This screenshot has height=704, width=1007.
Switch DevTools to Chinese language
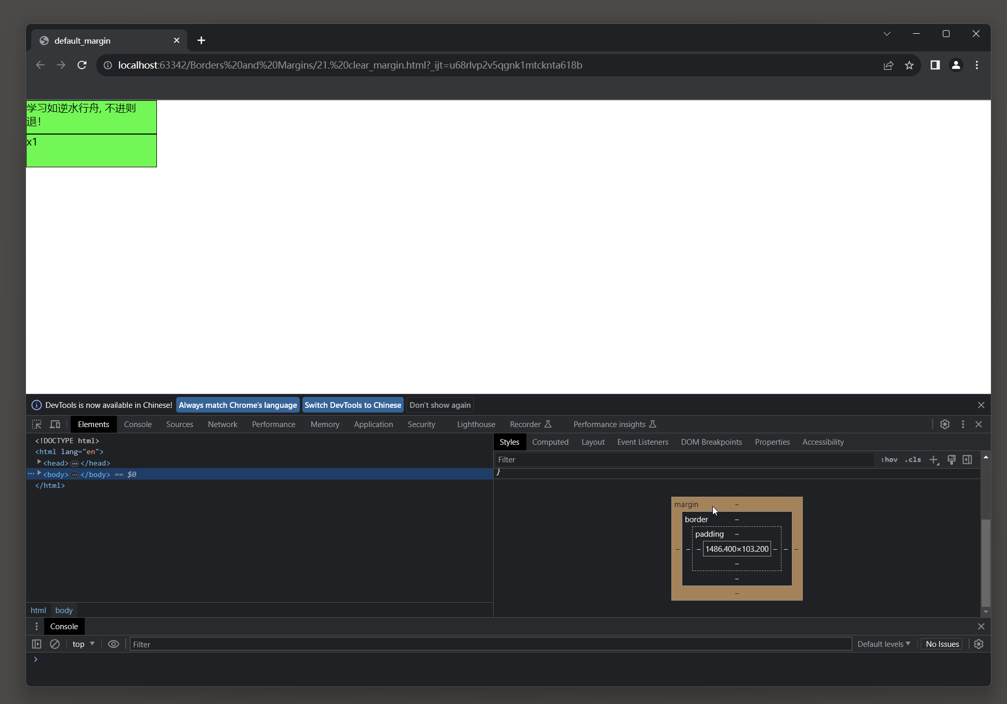(x=353, y=404)
